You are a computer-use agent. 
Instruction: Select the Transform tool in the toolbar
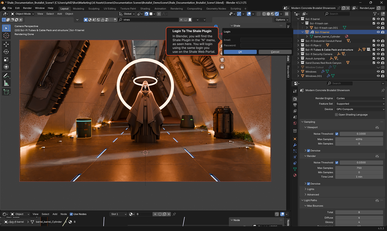6,67
